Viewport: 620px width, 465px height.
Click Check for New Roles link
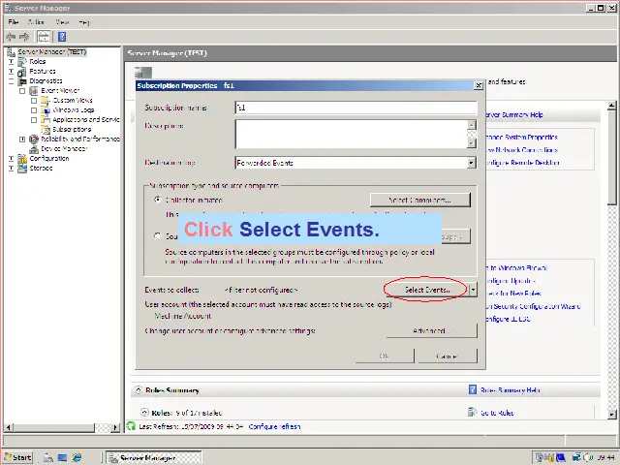tap(513, 294)
